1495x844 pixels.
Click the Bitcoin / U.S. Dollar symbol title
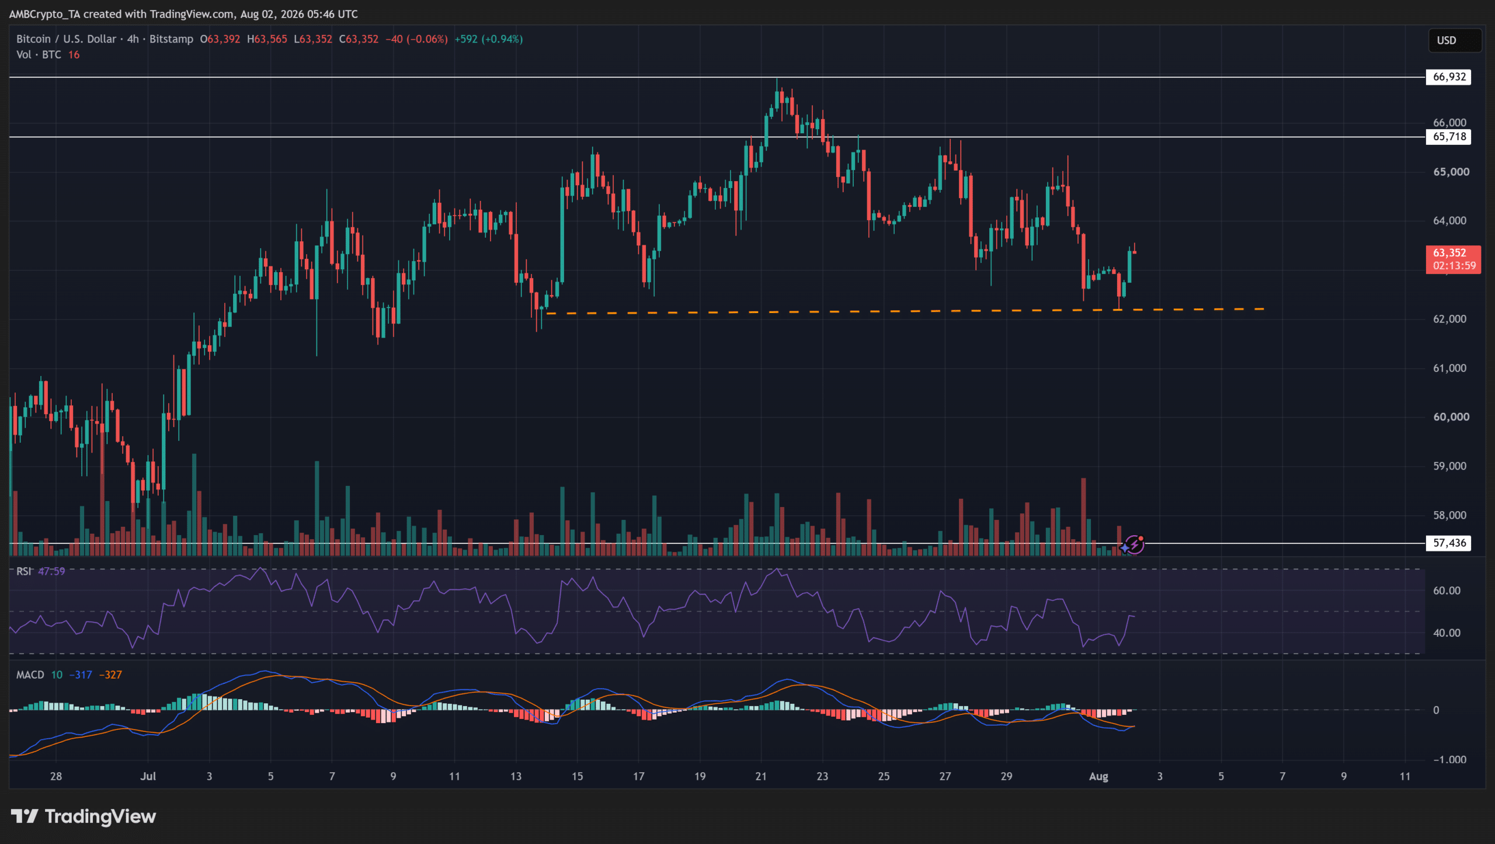pyautogui.click(x=66, y=39)
